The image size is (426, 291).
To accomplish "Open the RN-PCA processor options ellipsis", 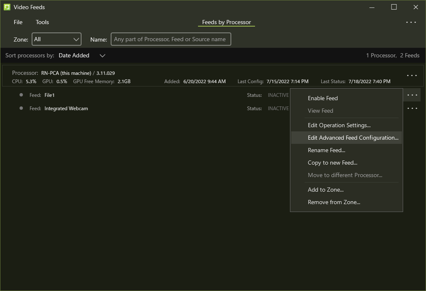I will [x=411, y=76].
